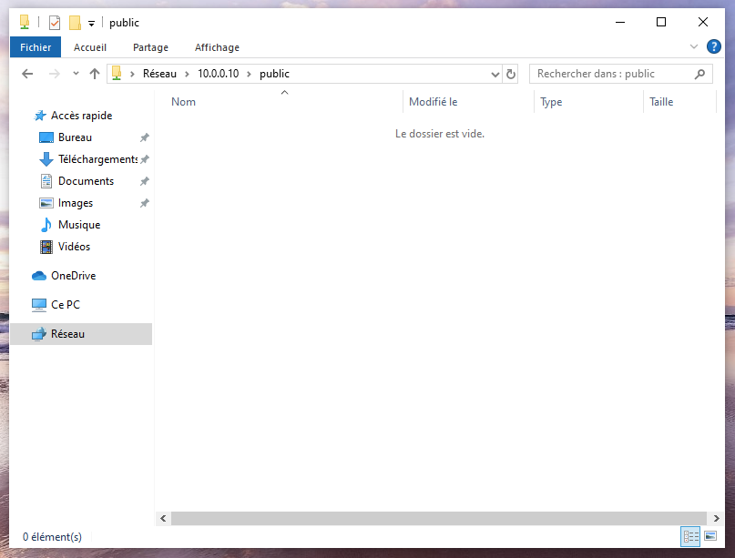The height and width of the screenshot is (558, 735).
Task: Open the Help question mark icon
Action: tap(714, 47)
